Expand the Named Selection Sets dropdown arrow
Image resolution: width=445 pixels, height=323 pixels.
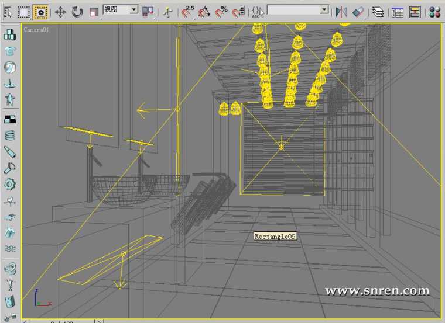pos(324,10)
